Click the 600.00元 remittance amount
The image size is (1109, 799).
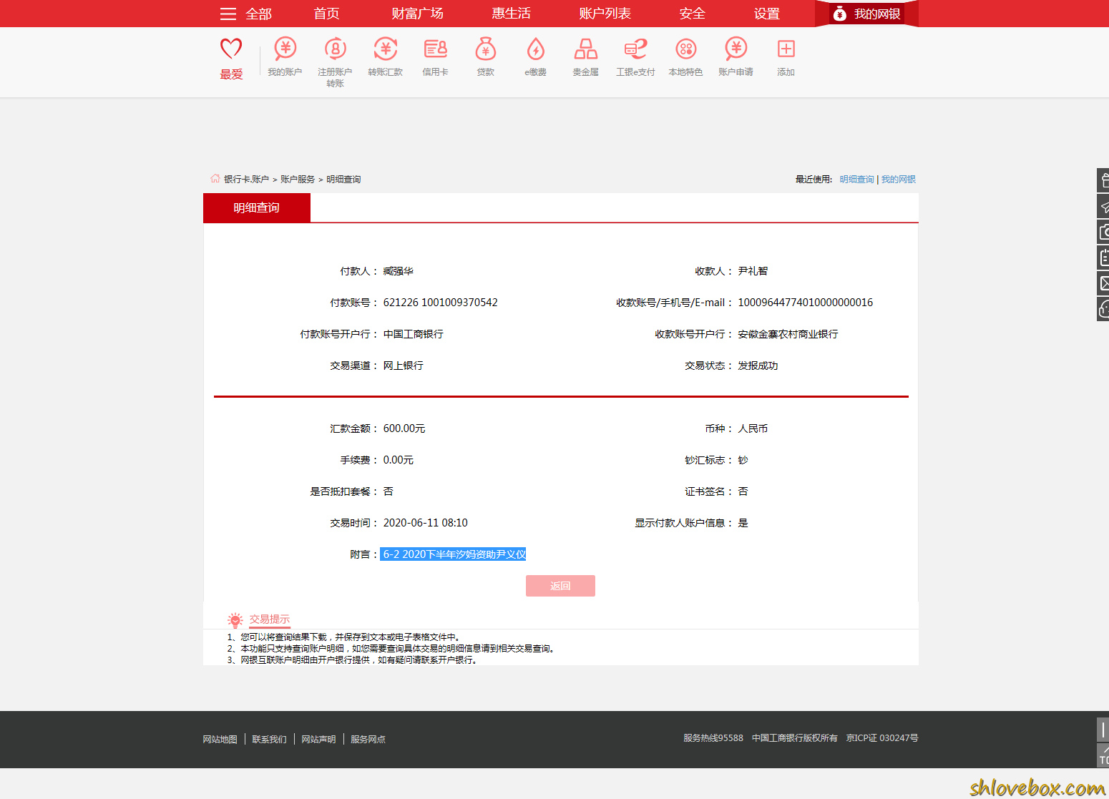(x=404, y=428)
